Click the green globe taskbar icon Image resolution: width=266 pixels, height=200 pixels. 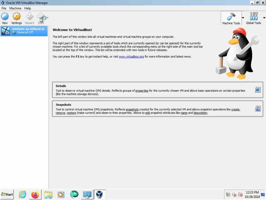[x=74, y=195]
